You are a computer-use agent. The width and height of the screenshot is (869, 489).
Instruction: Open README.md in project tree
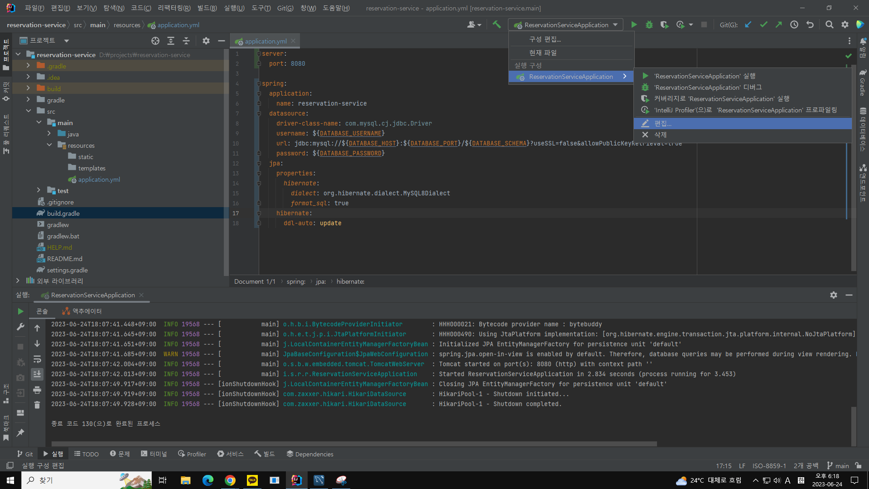(65, 258)
